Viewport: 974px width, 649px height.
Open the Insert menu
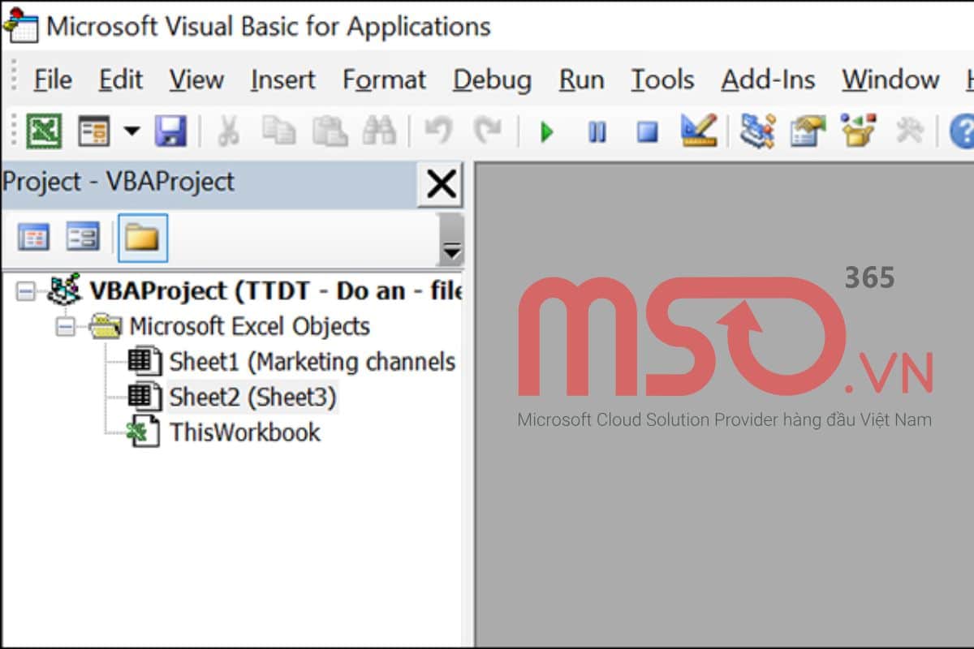pos(283,80)
